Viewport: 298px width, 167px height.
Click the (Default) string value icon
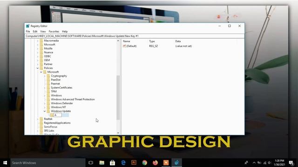pos(124,46)
